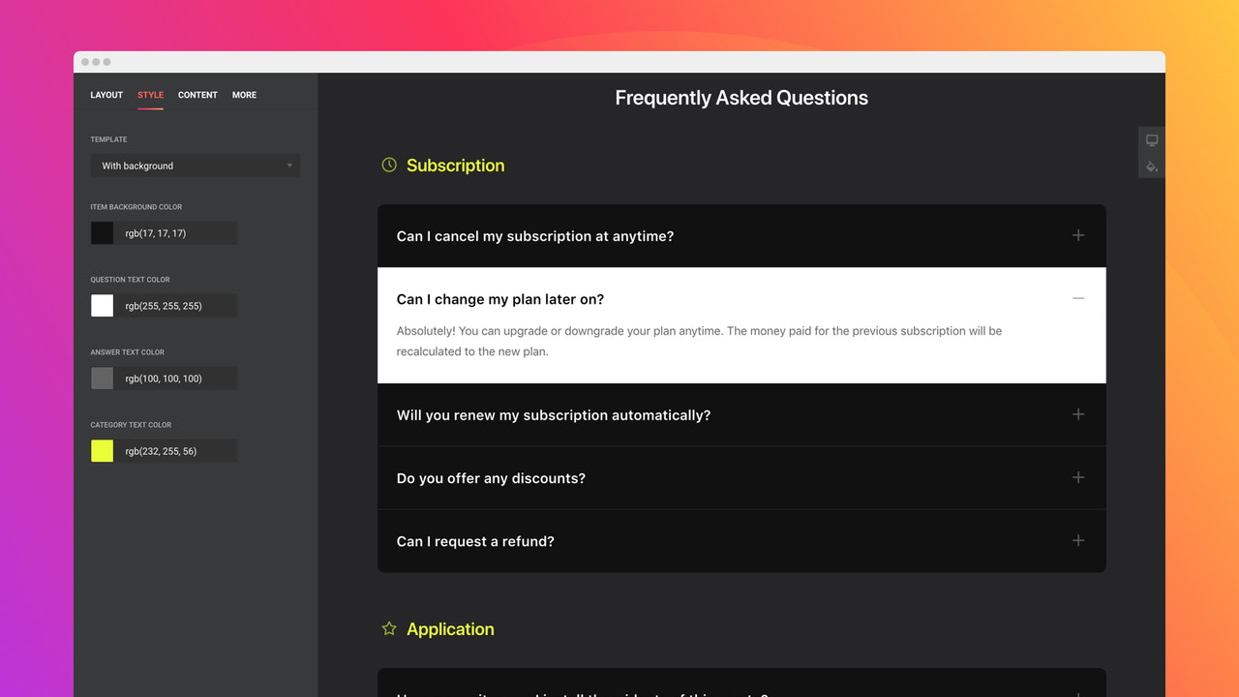This screenshot has width=1239, height=697.
Task: Click the plus icon on 'Will you renew my subscription automatically?'
Action: pos(1078,414)
